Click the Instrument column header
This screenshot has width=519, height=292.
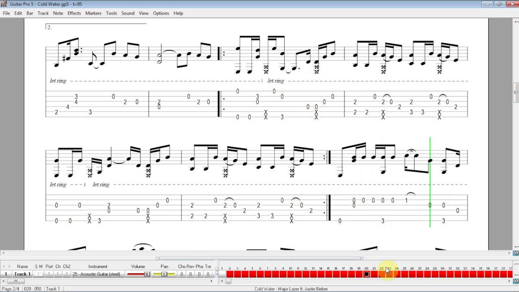(98, 266)
